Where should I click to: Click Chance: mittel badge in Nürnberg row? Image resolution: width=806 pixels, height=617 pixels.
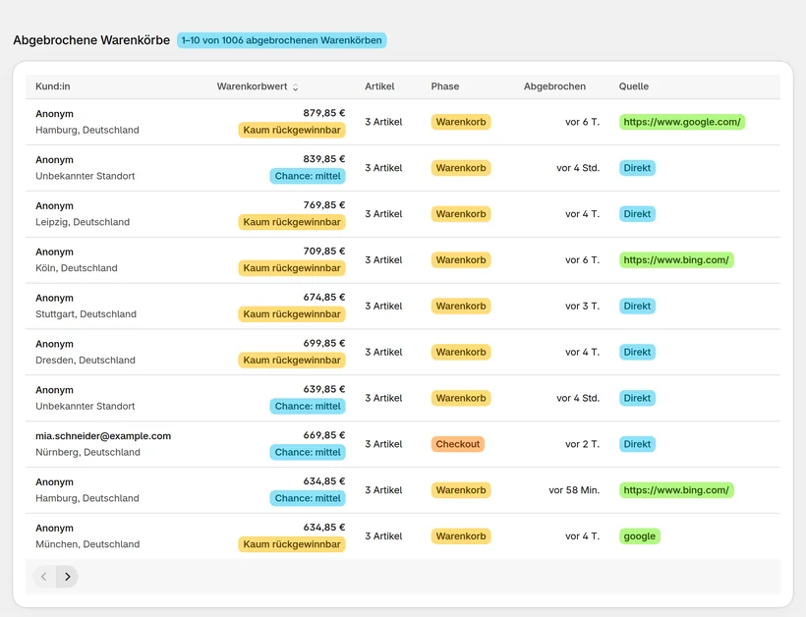tap(308, 452)
